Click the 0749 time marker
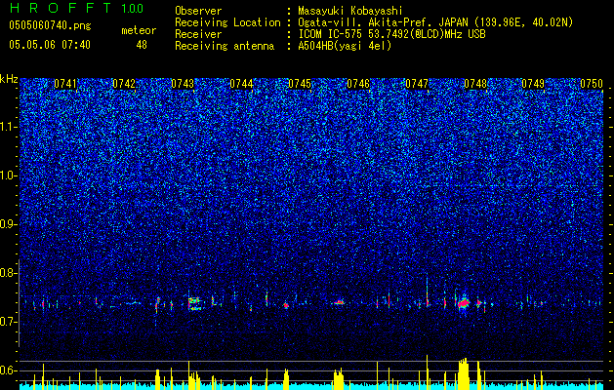Screen dimensions: 614x390 (533, 84)
